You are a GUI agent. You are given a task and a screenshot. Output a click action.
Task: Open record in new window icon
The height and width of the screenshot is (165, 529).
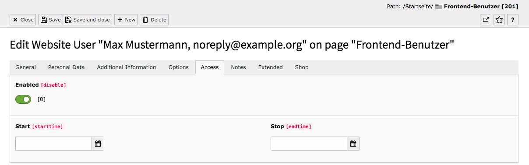pyautogui.click(x=486, y=20)
